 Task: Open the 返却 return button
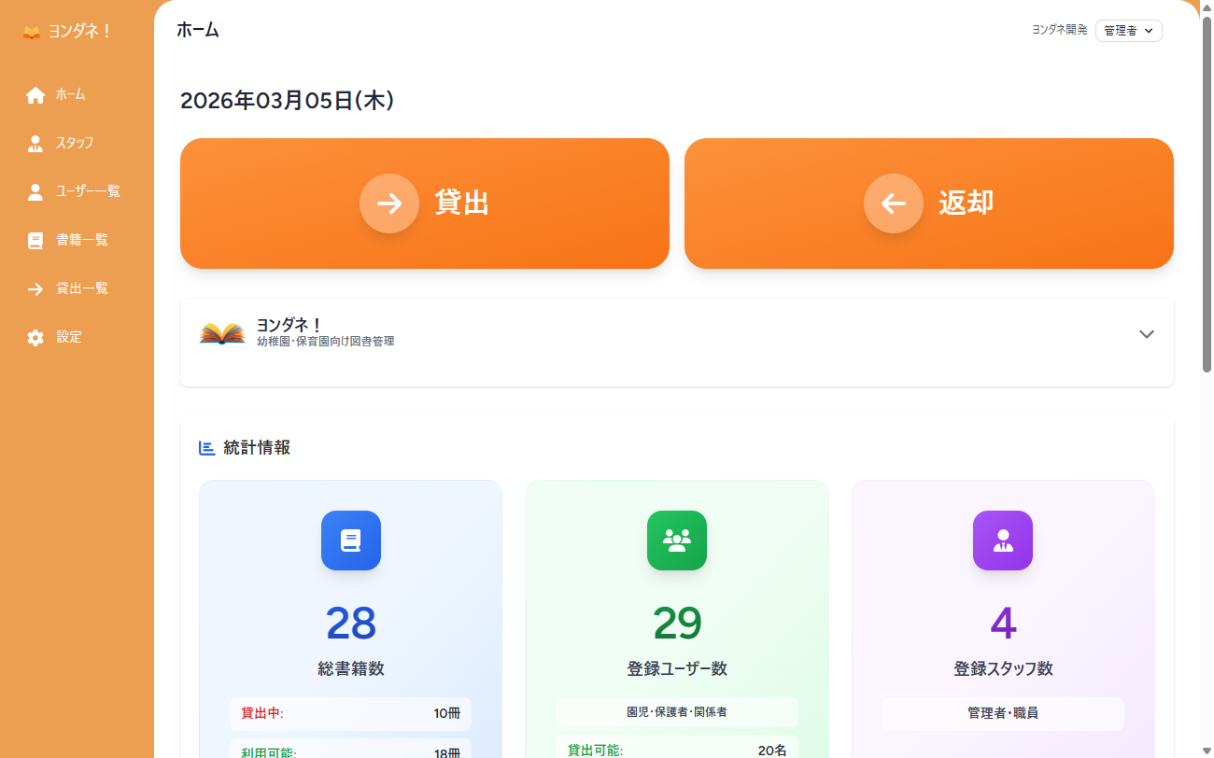[928, 204]
